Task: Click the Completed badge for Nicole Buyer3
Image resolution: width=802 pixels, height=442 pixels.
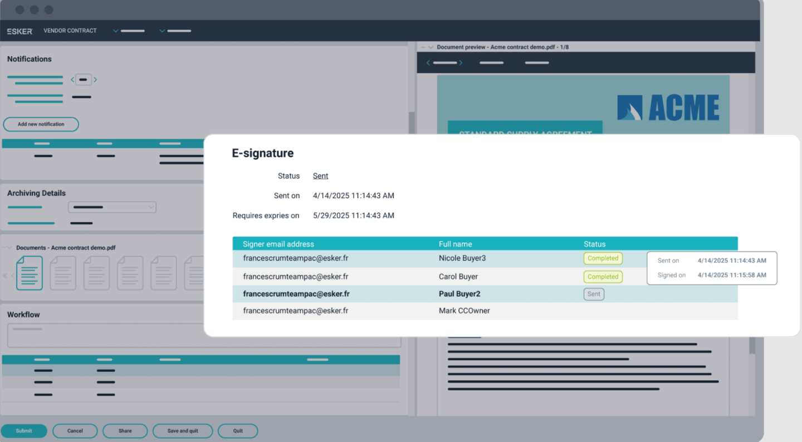Action: pos(603,258)
